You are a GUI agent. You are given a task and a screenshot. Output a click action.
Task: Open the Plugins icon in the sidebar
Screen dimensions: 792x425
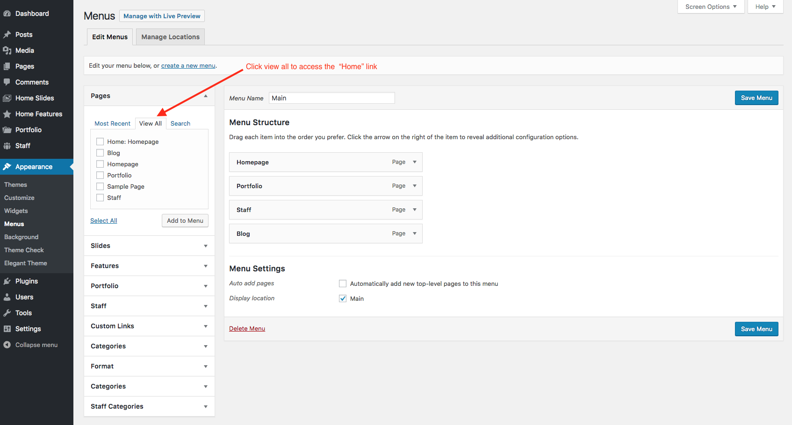(8, 281)
